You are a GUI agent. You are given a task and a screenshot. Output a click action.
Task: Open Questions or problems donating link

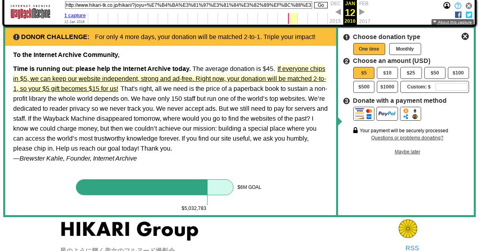click(407, 138)
